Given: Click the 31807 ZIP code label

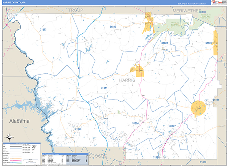Looking at the screenshot, I should pyautogui.click(x=173, y=126).
